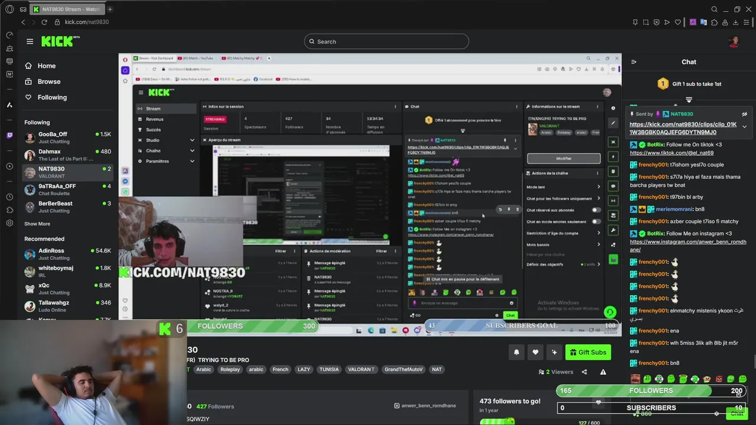Expand the list with Show More
756x425 pixels.
(x=37, y=224)
